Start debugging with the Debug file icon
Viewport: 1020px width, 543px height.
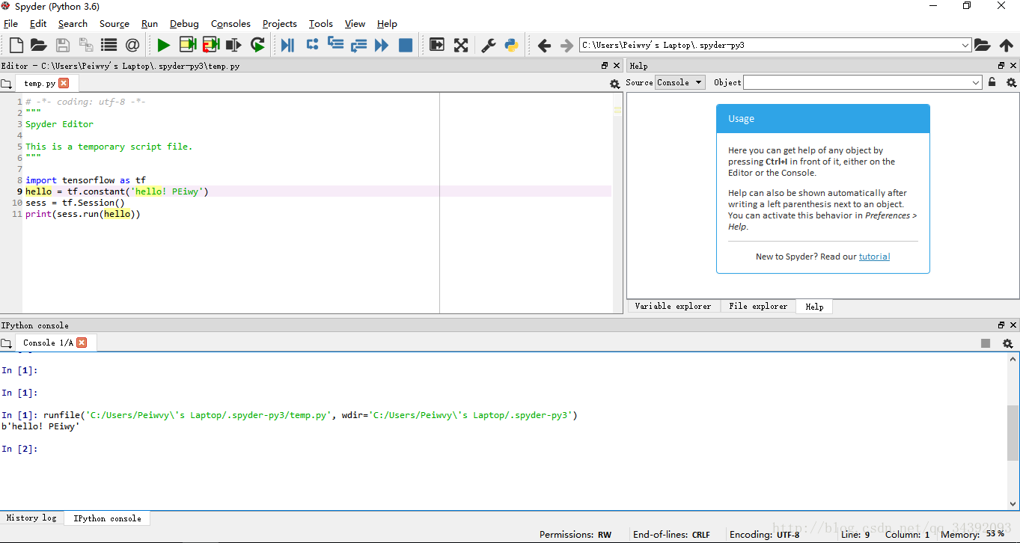click(287, 45)
